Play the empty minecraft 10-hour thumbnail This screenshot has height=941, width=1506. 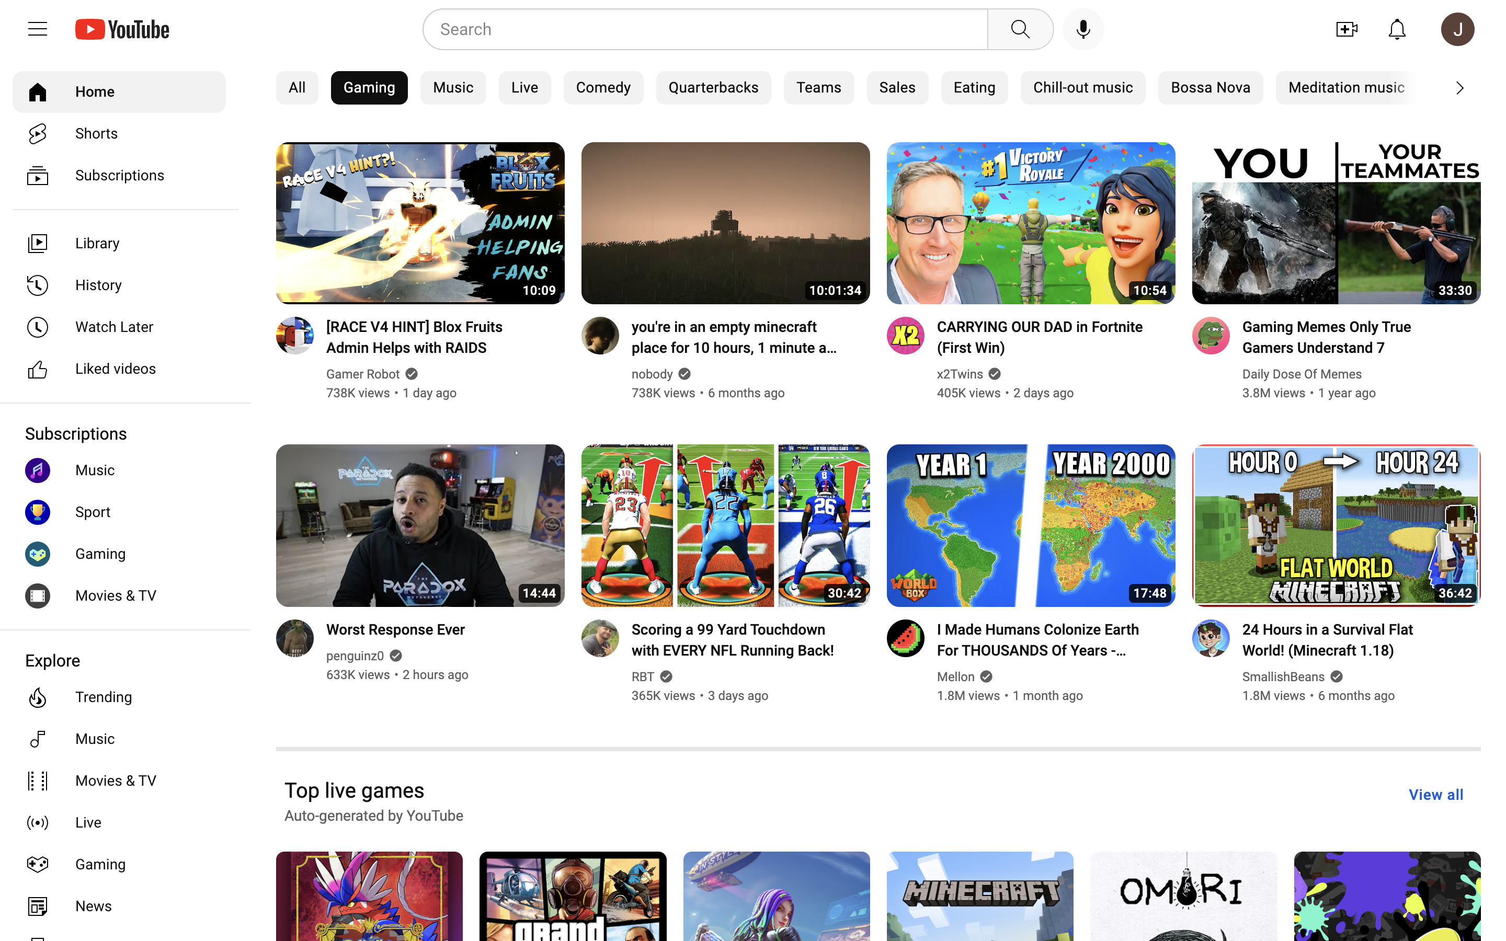[x=725, y=223]
